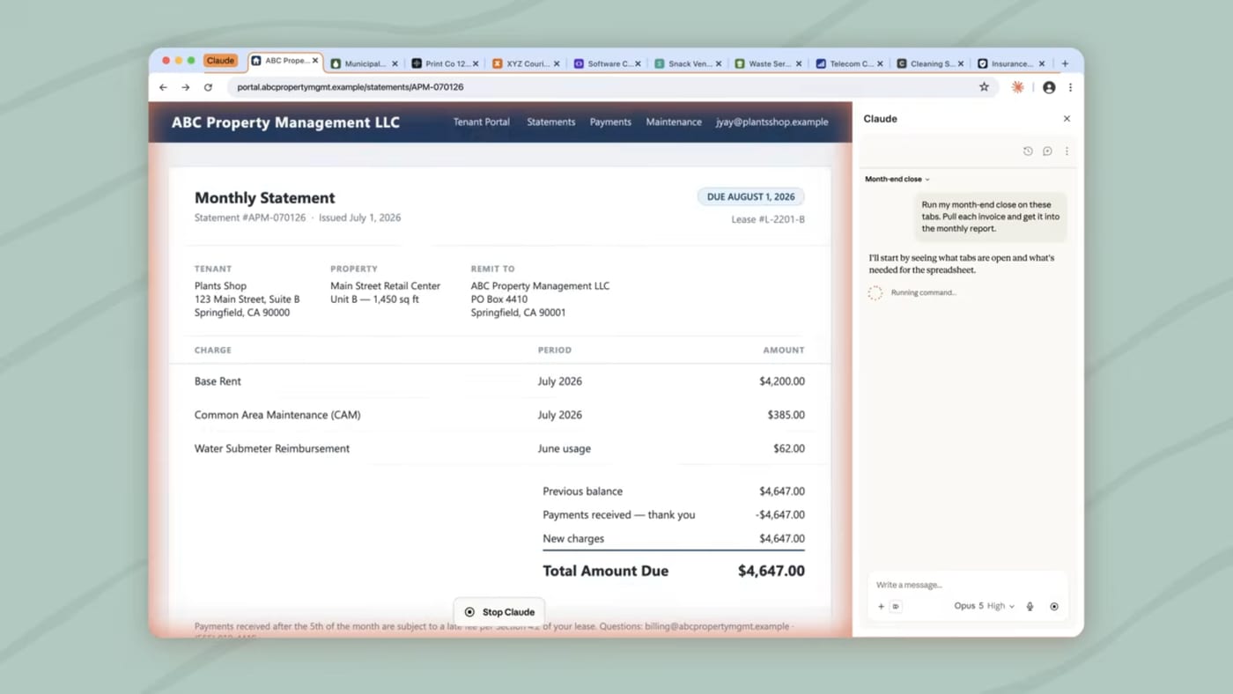The image size is (1233, 694).
Task: Click the Stop Claude button
Action: tap(499, 612)
